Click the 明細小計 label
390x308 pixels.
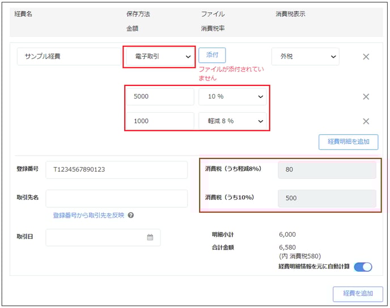coord(223,234)
